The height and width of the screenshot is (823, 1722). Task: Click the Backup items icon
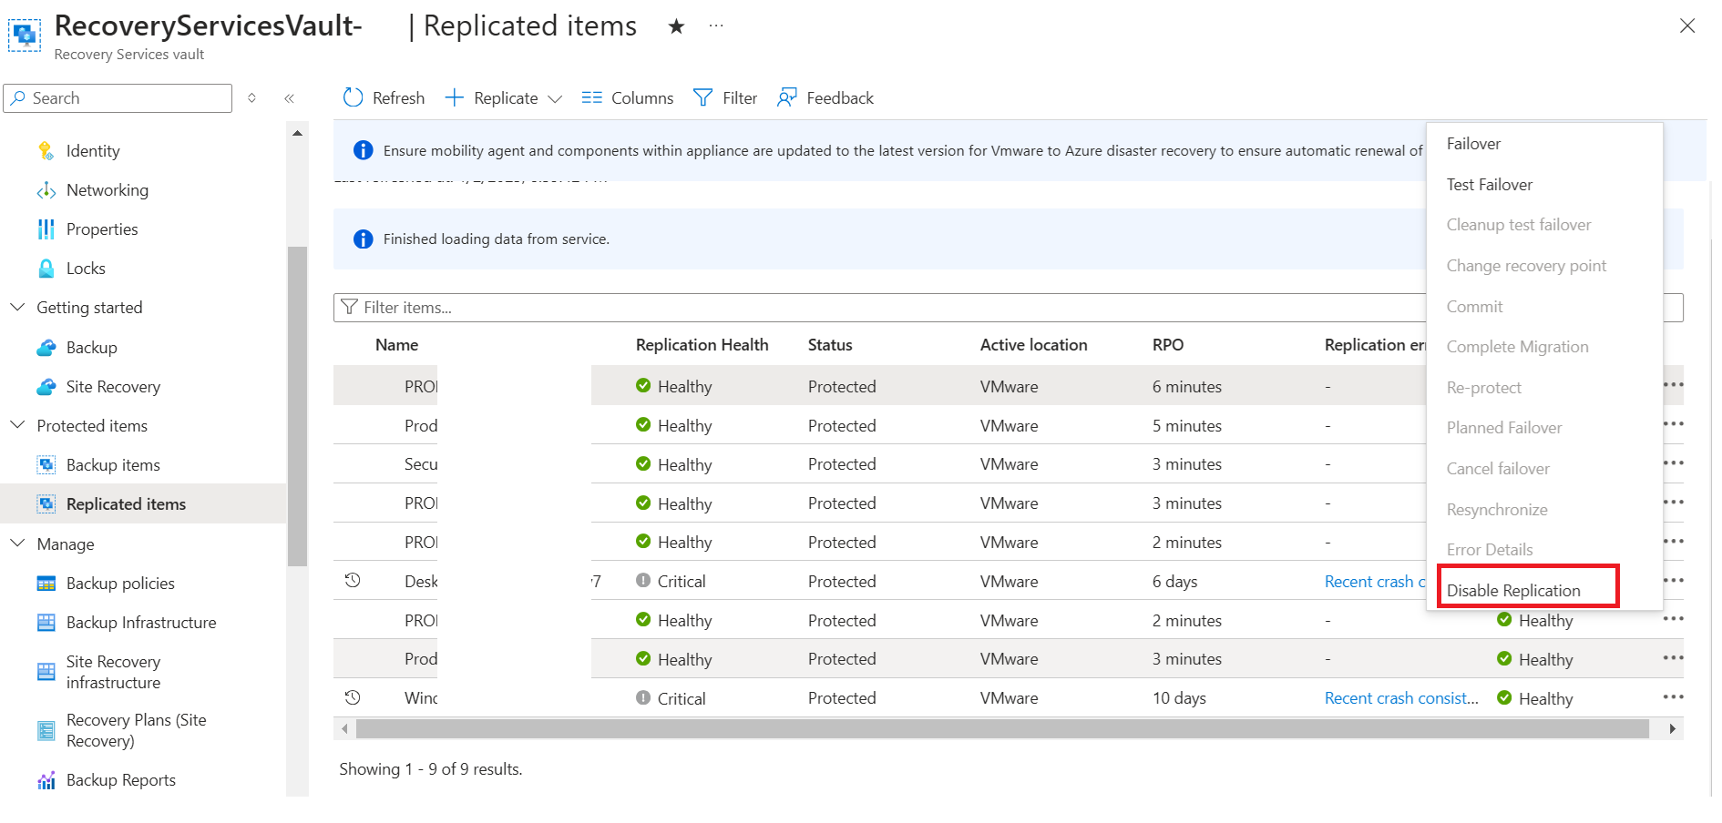[46, 465]
